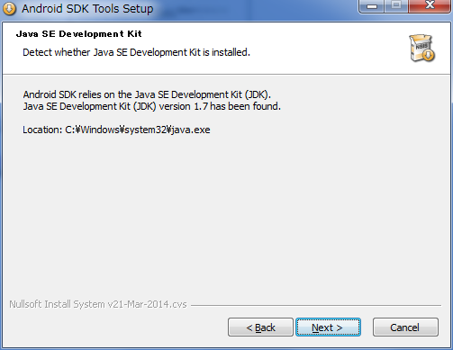Cancel the Android SDK Tools setup
Viewport: 453px width, 350px height.
click(x=405, y=328)
